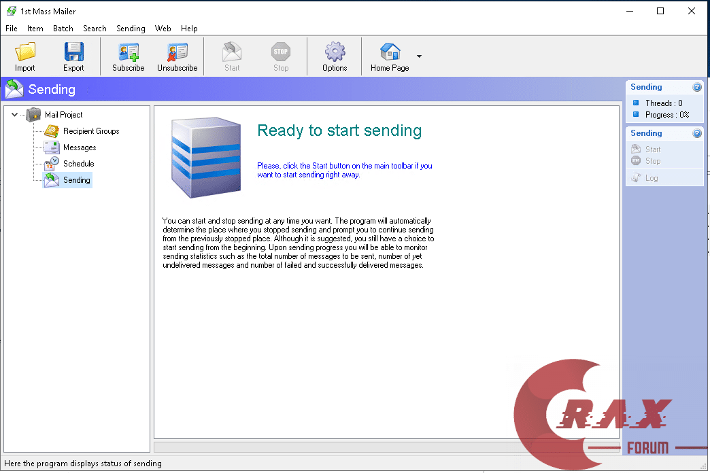The height and width of the screenshot is (473, 710).
Task: Open the Help menu
Action: pyautogui.click(x=189, y=29)
